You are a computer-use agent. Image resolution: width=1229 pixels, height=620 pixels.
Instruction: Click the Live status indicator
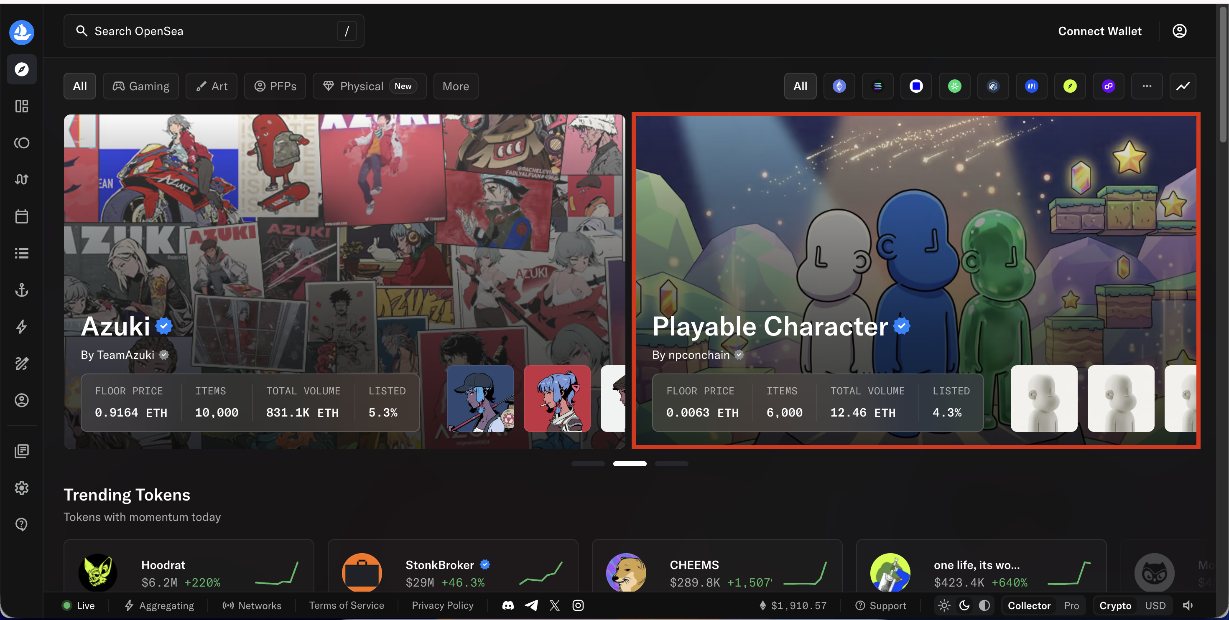[79, 605]
